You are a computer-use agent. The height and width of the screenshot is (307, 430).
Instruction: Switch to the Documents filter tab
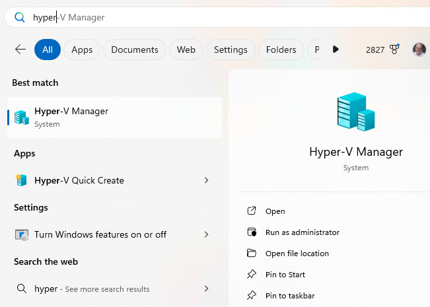(x=135, y=50)
